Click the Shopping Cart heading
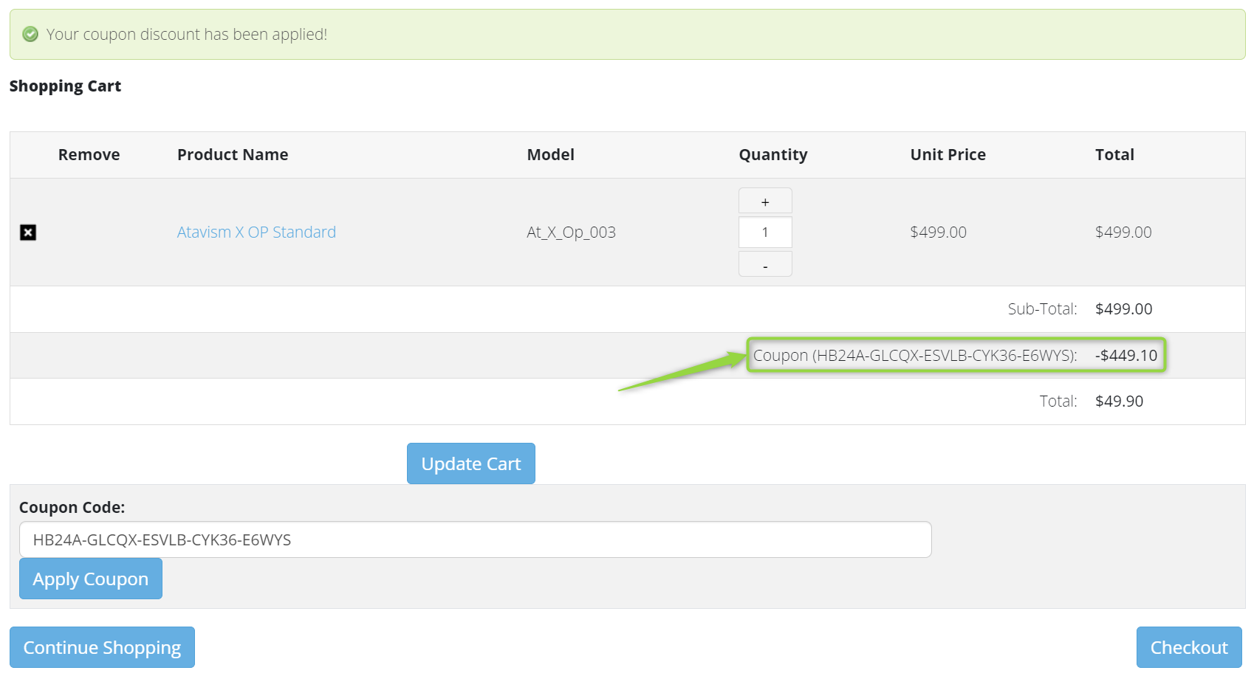The image size is (1254, 676). coord(65,86)
